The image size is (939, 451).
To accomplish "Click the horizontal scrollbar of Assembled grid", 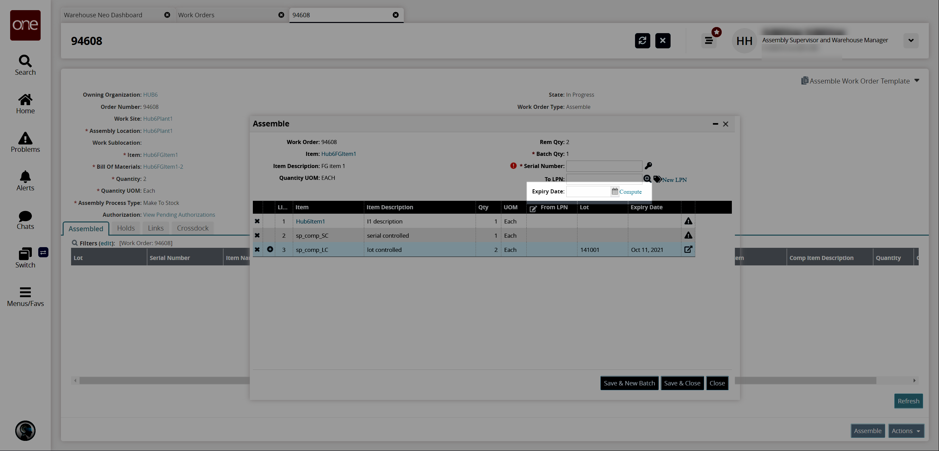I will (x=164, y=380).
